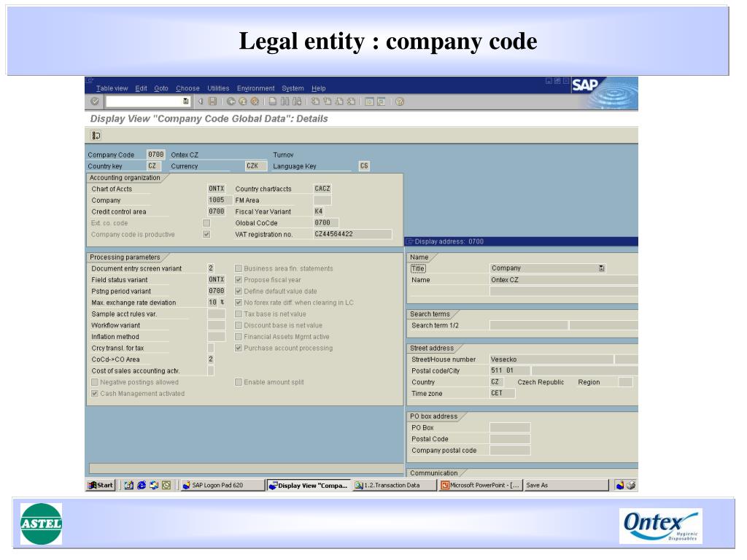Open the Help menu

coord(319,88)
